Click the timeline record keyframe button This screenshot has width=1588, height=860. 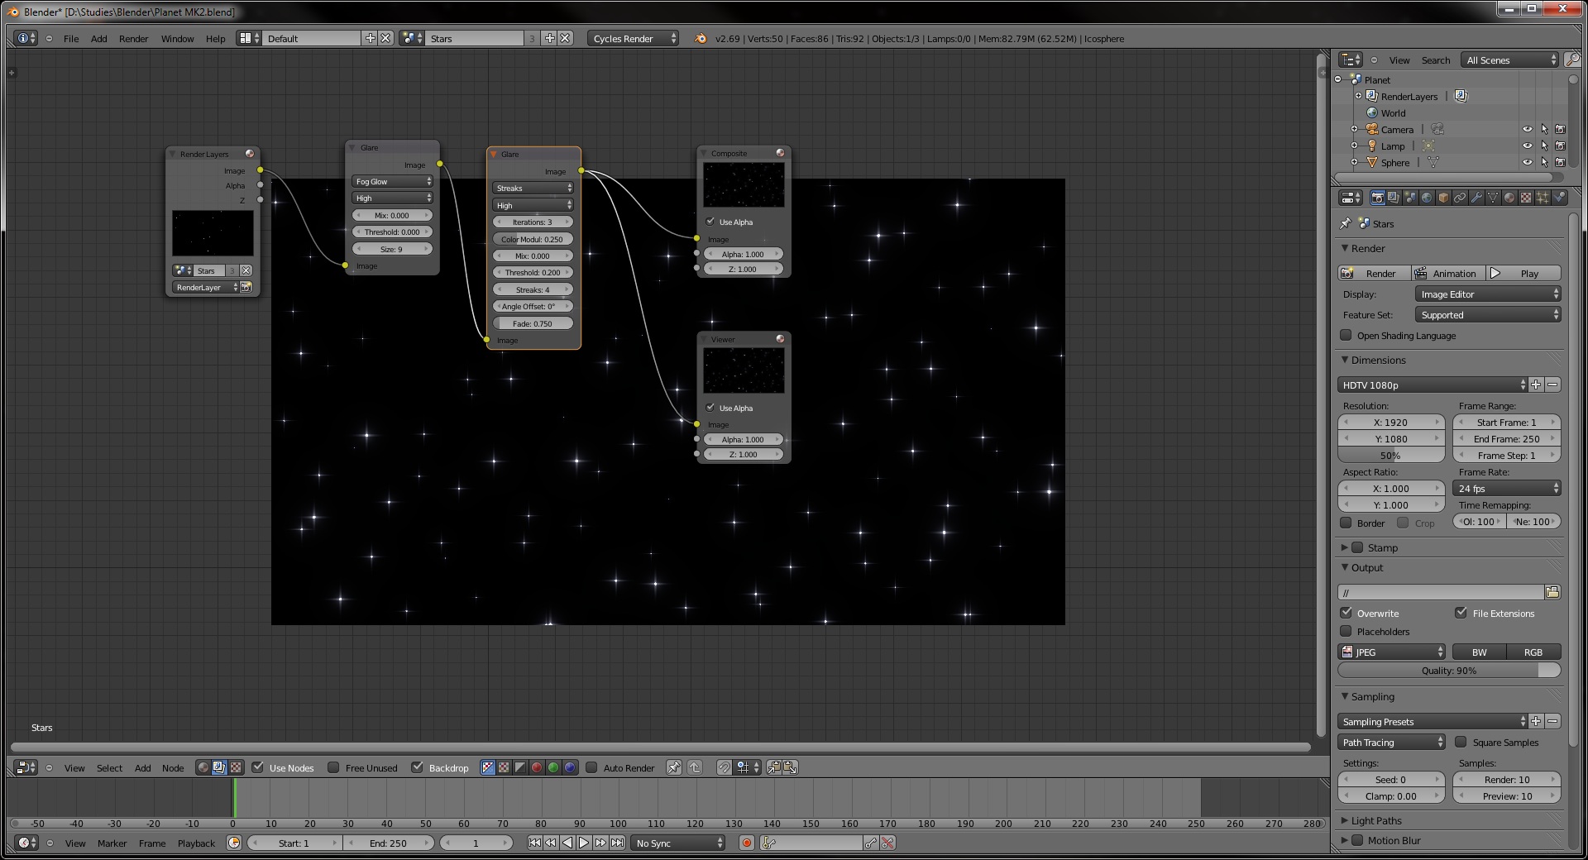click(x=747, y=843)
